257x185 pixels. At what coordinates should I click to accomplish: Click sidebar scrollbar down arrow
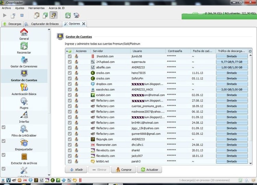[49, 175]
